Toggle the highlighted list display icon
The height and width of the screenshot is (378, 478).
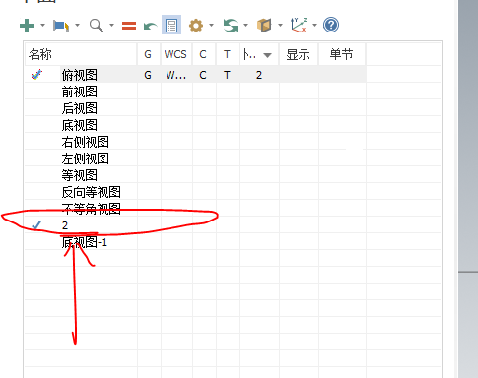171,25
